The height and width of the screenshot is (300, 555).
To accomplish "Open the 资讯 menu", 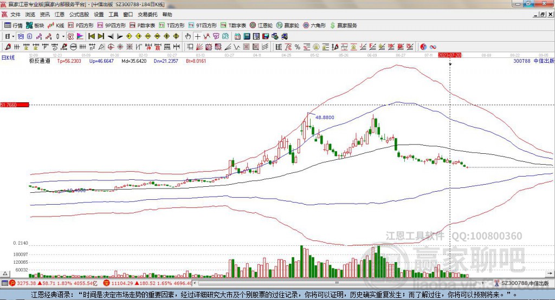I will [44, 15].
